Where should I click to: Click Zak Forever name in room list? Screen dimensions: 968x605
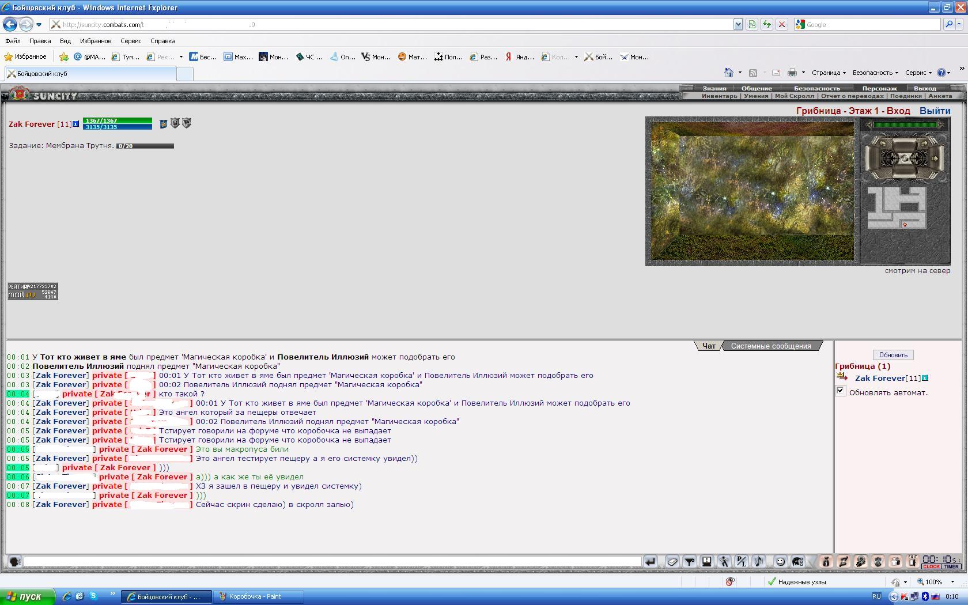click(880, 379)
